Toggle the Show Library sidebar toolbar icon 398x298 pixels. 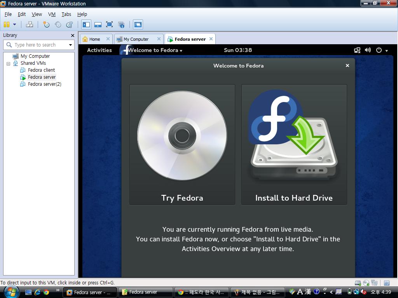[x=86, y=24]
